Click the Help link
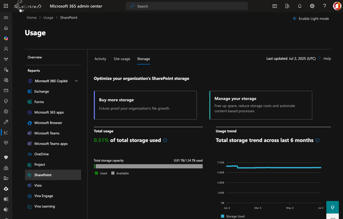Image resolution: width=343 pixels, height=219 pixels. [327, 58]
